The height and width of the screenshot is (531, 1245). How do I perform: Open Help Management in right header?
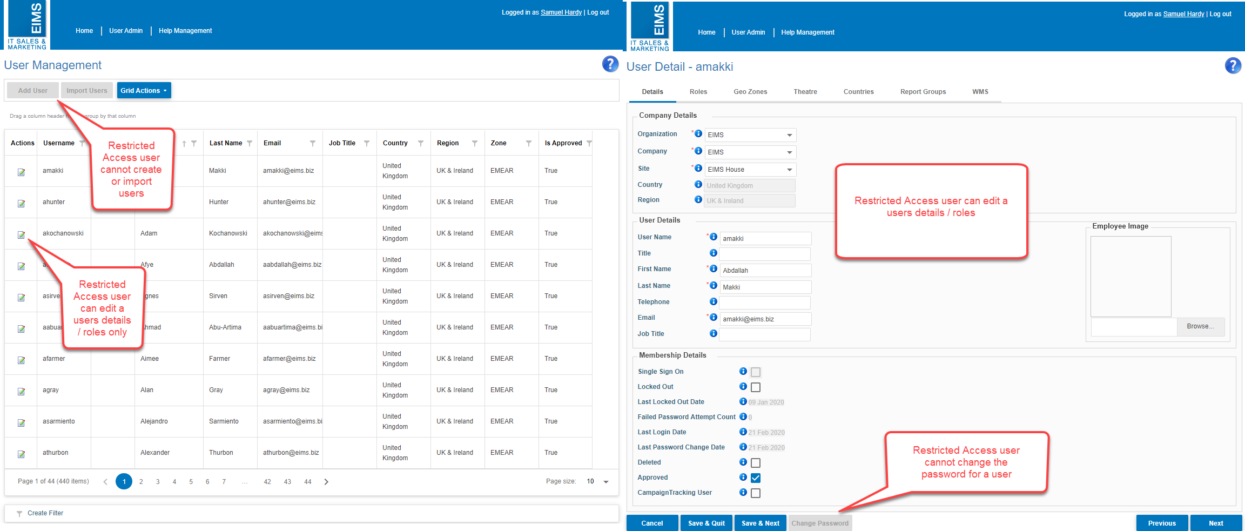(807, 32)
